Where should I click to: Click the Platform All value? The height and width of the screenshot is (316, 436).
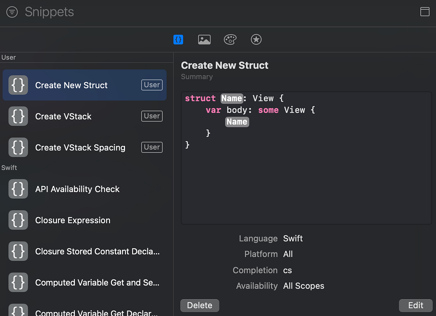pos(288,254)
